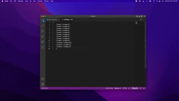Click the opening brace on line 1
The width and height of the screenshot is (179, 101).
pos(53,22)
